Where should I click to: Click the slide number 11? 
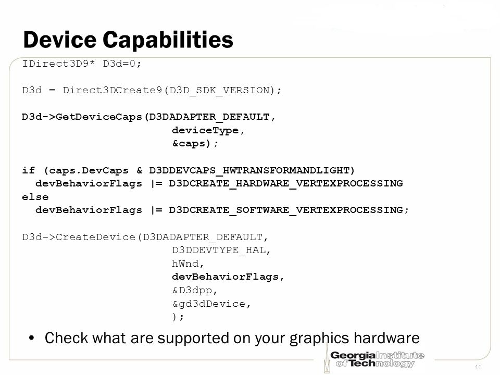click(x=478, y=367)
